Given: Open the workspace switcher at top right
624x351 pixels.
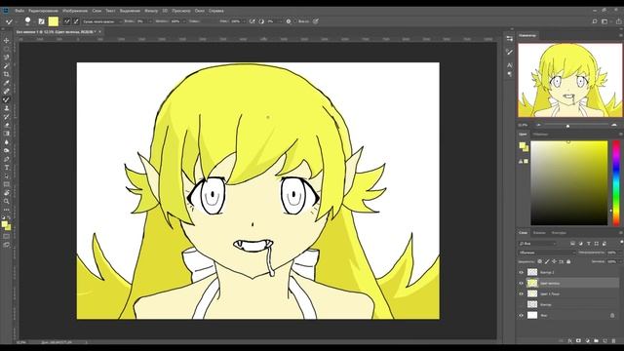Looking at the screenshot, I should click(x=604, y=21).
